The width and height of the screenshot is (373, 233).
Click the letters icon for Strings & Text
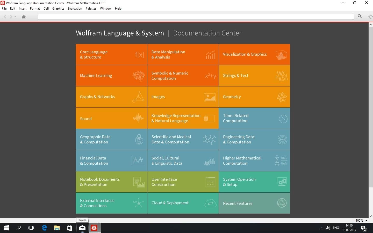coord(282,76)
